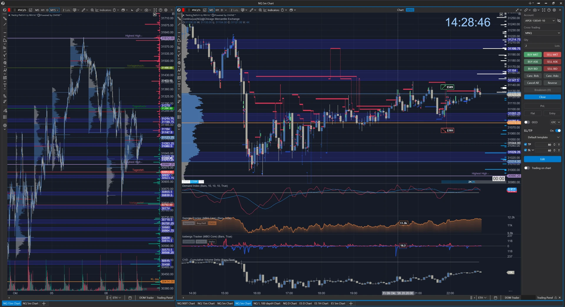Turn off the SL/TP switch
The width and height of the screenshot is (565, 307).
point(558,131)
